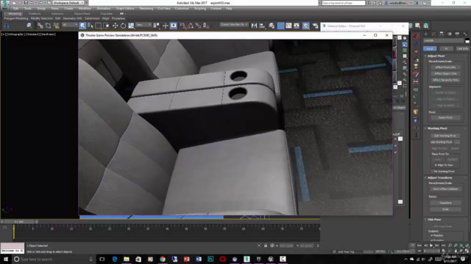Click the Reset Pivot button
The height and width of the screenshot is (264, 471).
[x=445, y=117]
